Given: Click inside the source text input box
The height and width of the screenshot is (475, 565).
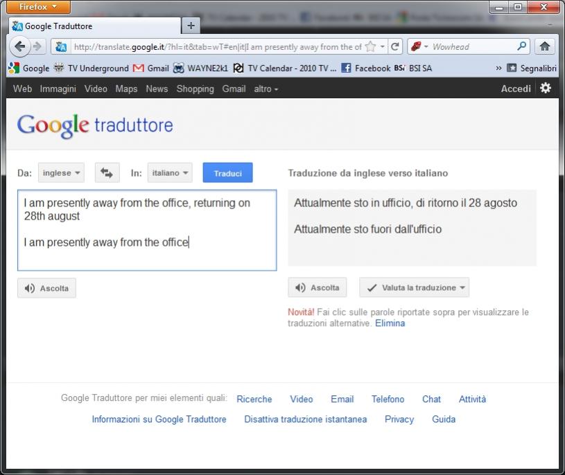Looking at the screenshot, I should (147, 231).
